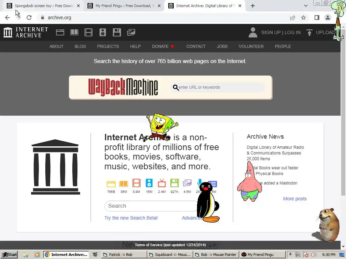Open Try the new Search Beta link
The image size is (346, 259).
click(131, 218)
